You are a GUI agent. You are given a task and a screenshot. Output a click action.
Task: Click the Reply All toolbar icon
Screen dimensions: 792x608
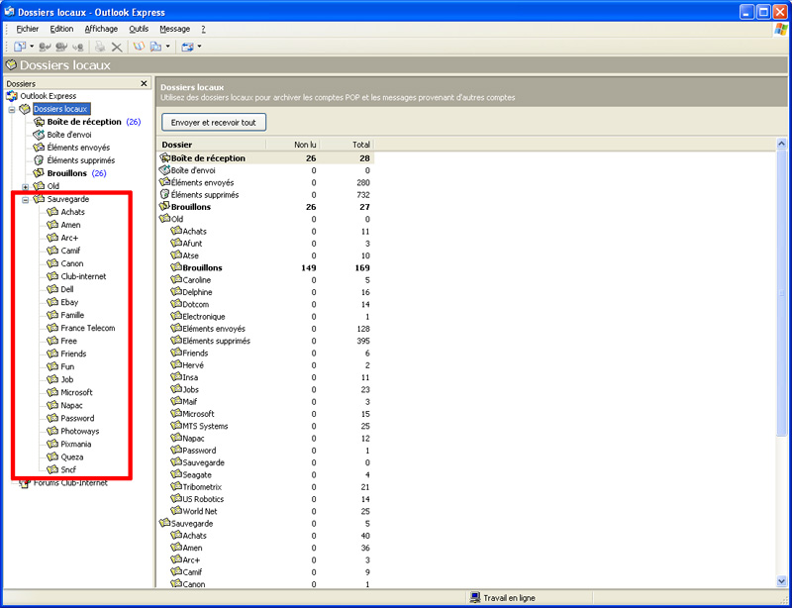point(61,47)
